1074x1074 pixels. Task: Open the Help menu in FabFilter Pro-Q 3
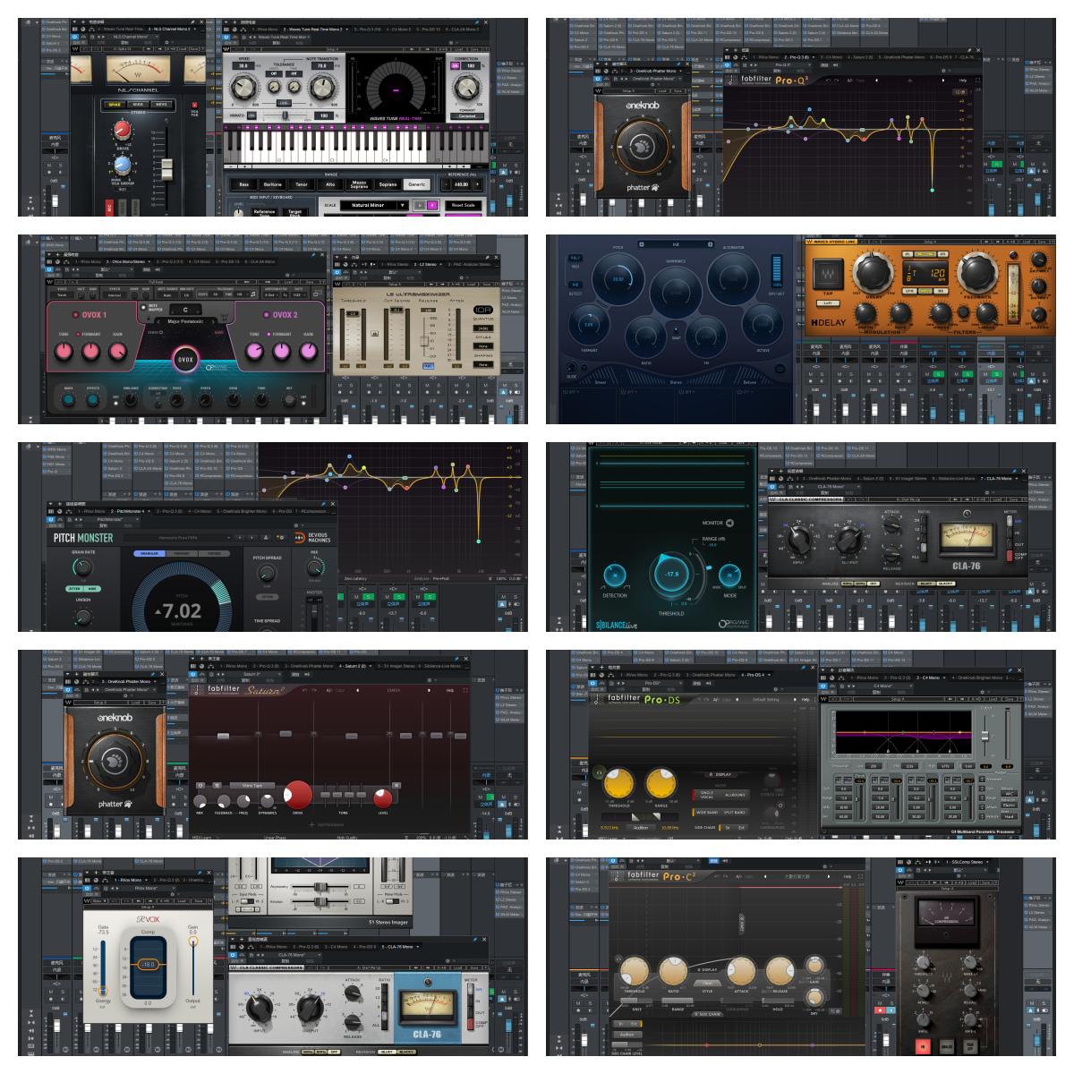pyautogui.click(x=963, y=81)
